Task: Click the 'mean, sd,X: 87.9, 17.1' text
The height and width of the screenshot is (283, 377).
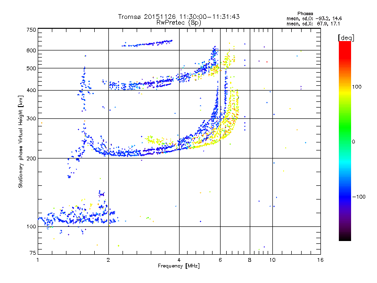Action: coord(313,24)
